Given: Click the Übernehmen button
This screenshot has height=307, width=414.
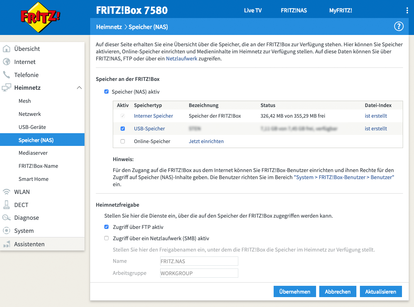Looking at the screenshot, I should (x=295, y=291).
